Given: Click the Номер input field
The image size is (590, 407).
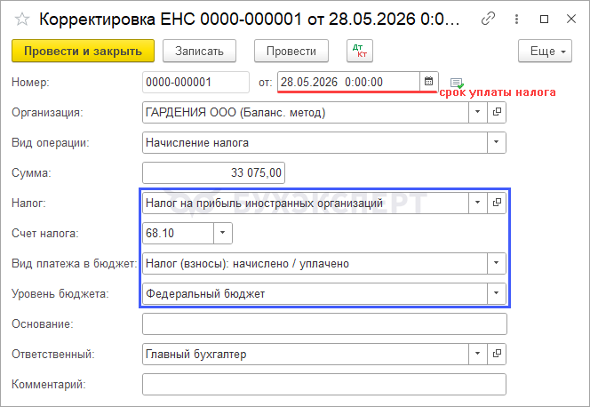Looking at the screenshot, I should coord(195,82).
